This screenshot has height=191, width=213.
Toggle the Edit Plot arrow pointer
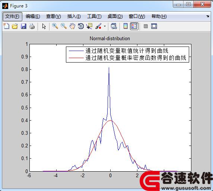44,26
